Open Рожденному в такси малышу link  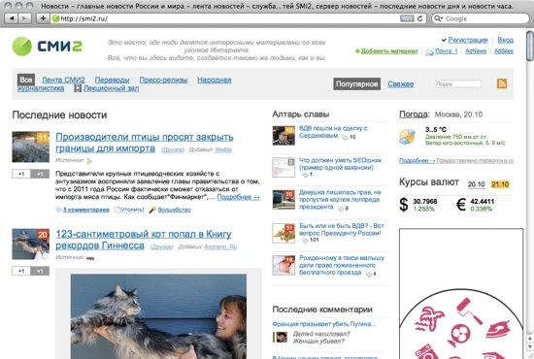(342, 265)
